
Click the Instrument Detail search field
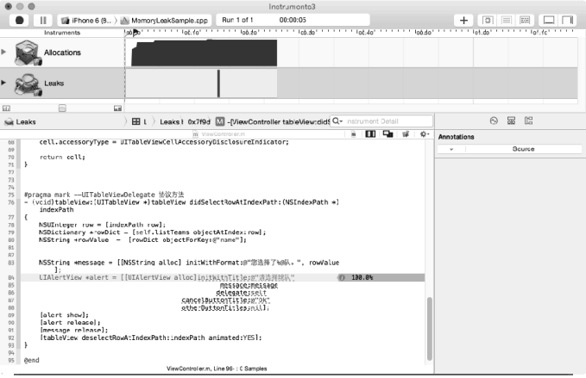(x=384, y=121)
